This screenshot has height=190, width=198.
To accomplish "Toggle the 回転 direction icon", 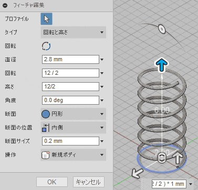I will pyautogui.click(x=46, y=46).
